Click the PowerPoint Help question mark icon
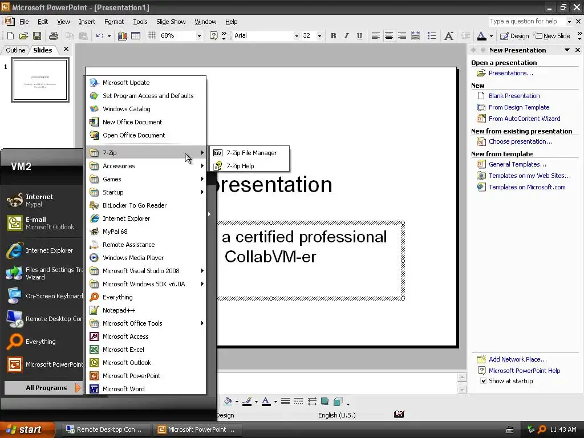Viewport: 584px width, 438px height. 213,36
